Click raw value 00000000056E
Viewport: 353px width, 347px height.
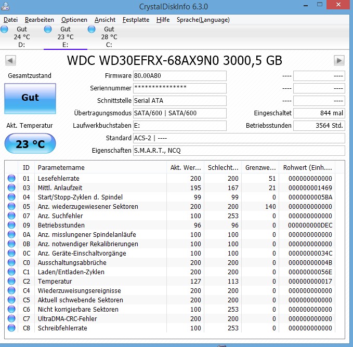point(310,272)
